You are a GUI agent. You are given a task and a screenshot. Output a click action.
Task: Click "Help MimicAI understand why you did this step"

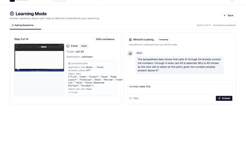pyautogui.click(x=153, y=45)
